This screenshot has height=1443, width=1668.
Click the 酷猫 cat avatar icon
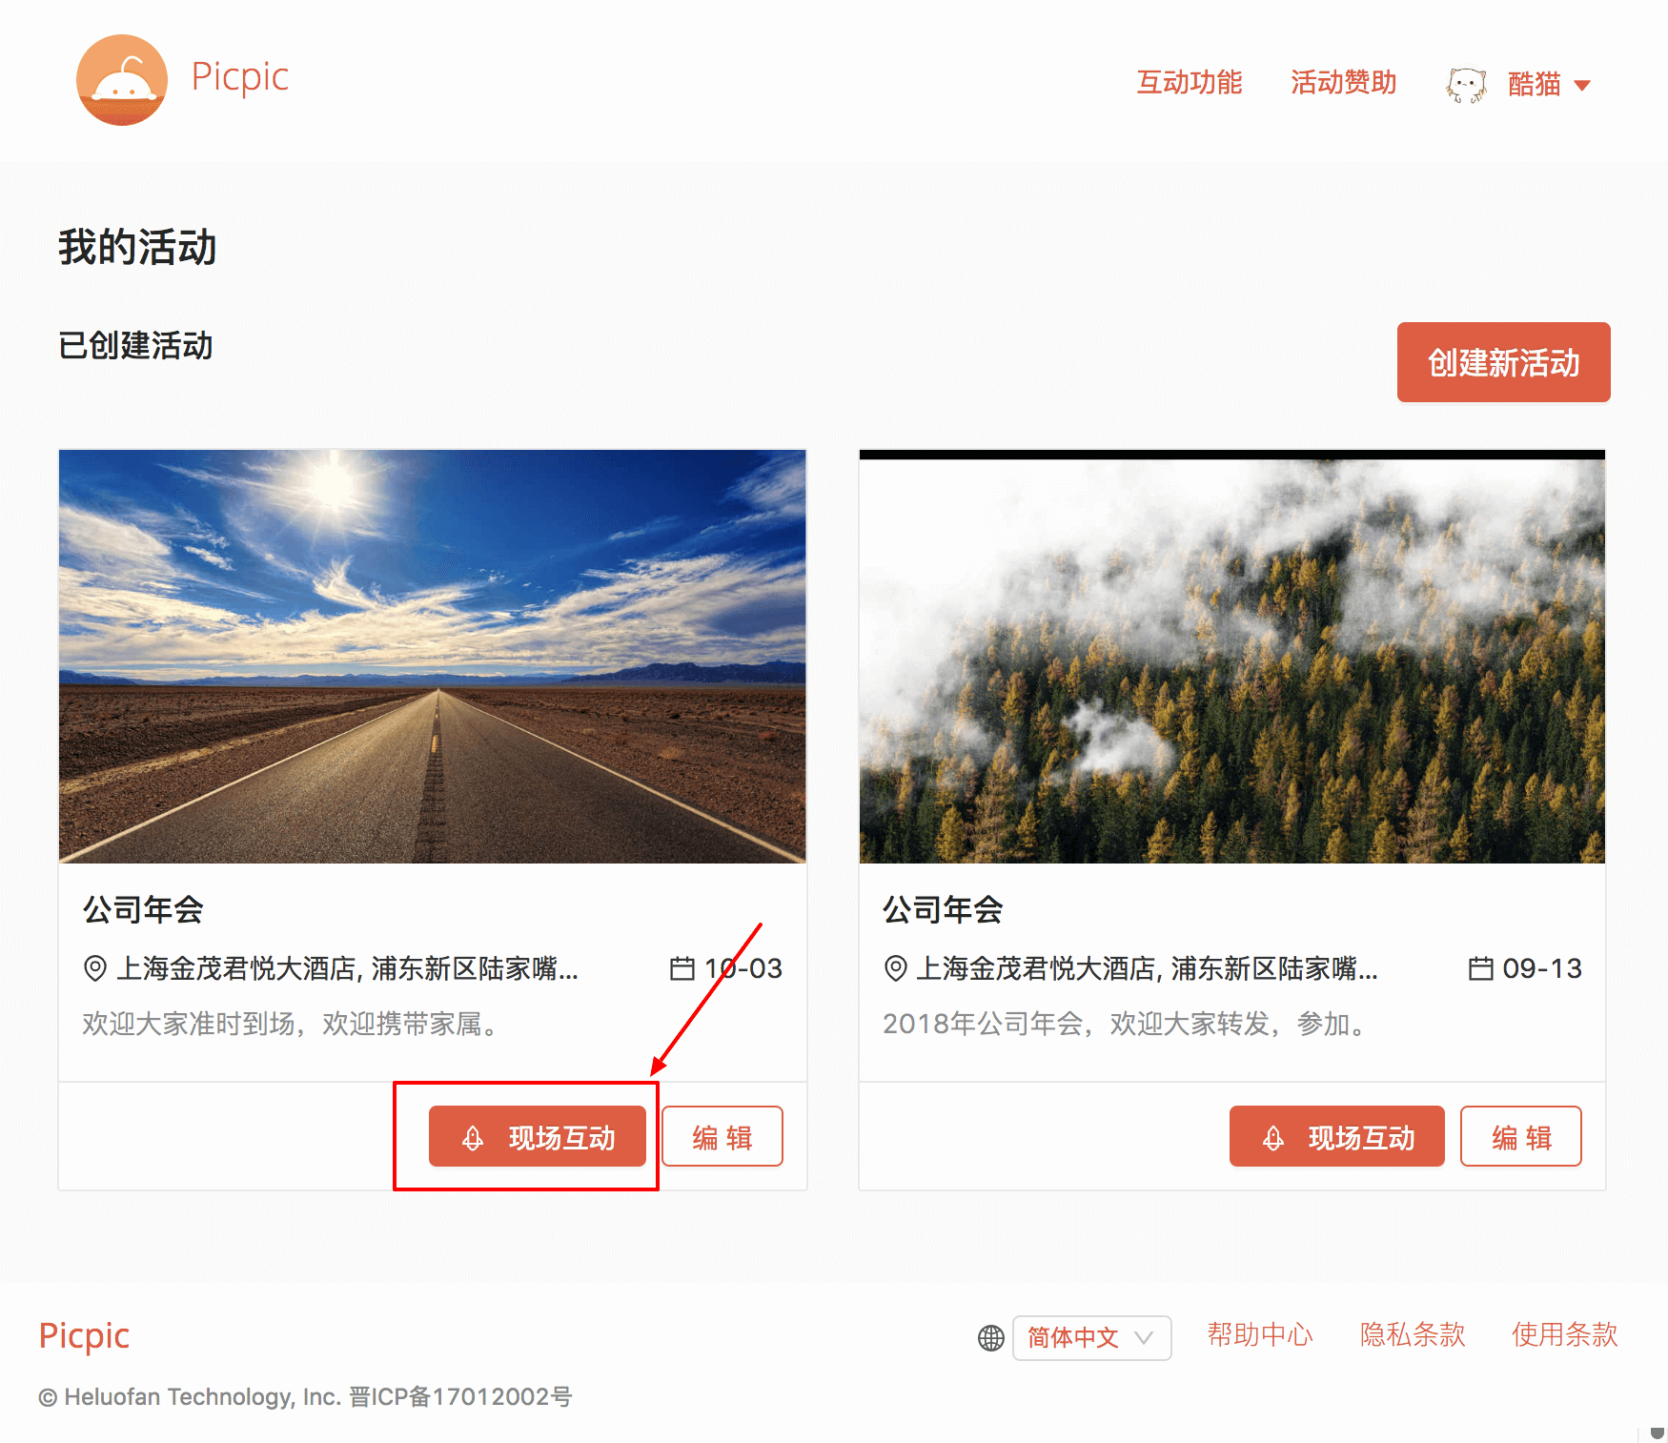pos(1466,85)
